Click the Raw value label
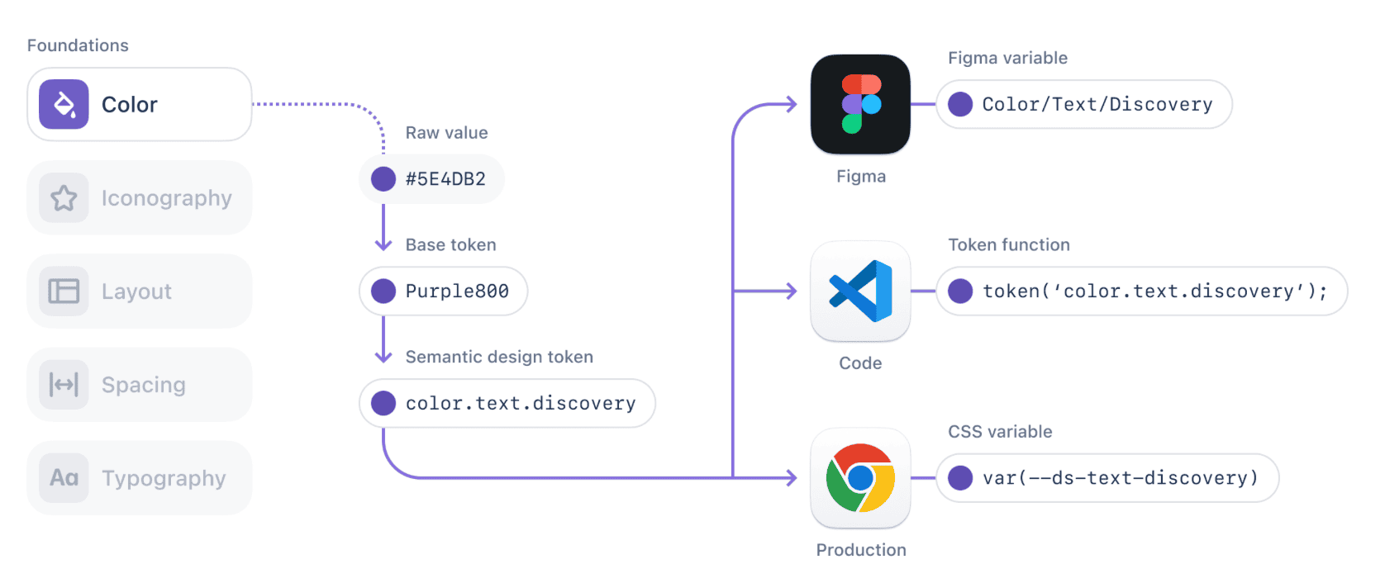This screenshot has height=583, width=1385. (x=447, y=133)
